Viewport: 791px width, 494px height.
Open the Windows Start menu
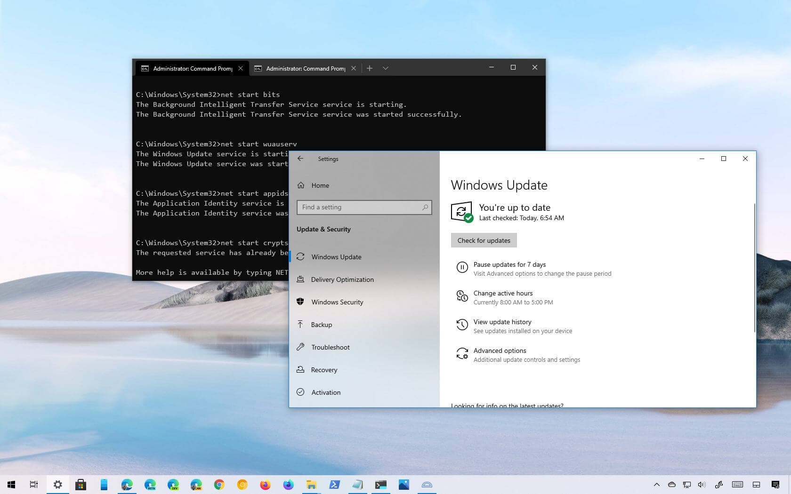[11, 485]
